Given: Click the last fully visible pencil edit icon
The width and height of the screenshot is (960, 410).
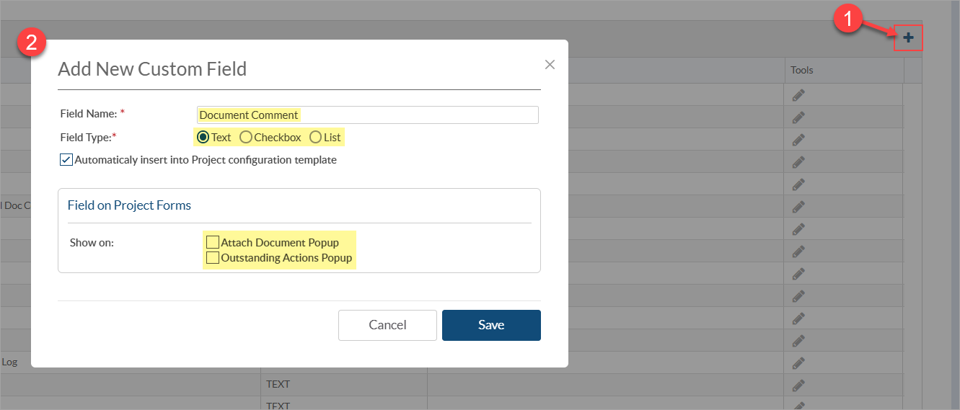Looking at the screenshot, I should [798, 385].
